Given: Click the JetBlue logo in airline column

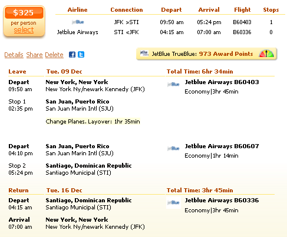Looking at the screenshot, I should point(78,22).
